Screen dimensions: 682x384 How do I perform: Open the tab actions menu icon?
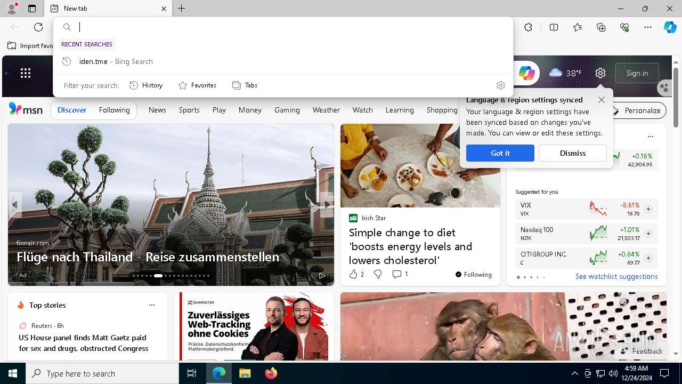(x=32, y=9)
